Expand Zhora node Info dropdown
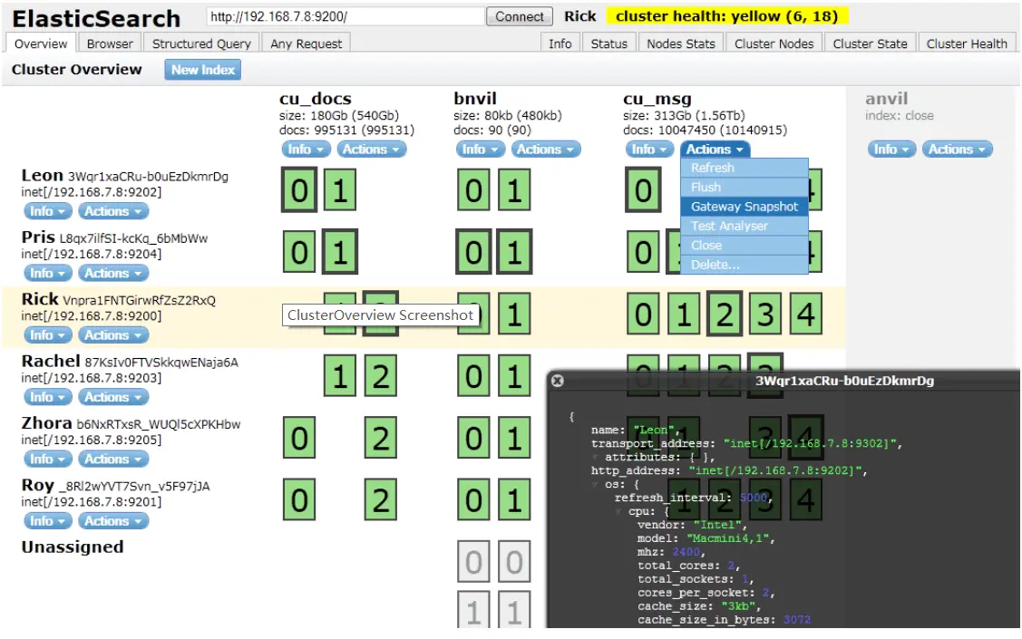The width and height of the screenshot is (1022, 639). [x=47, y=459]
